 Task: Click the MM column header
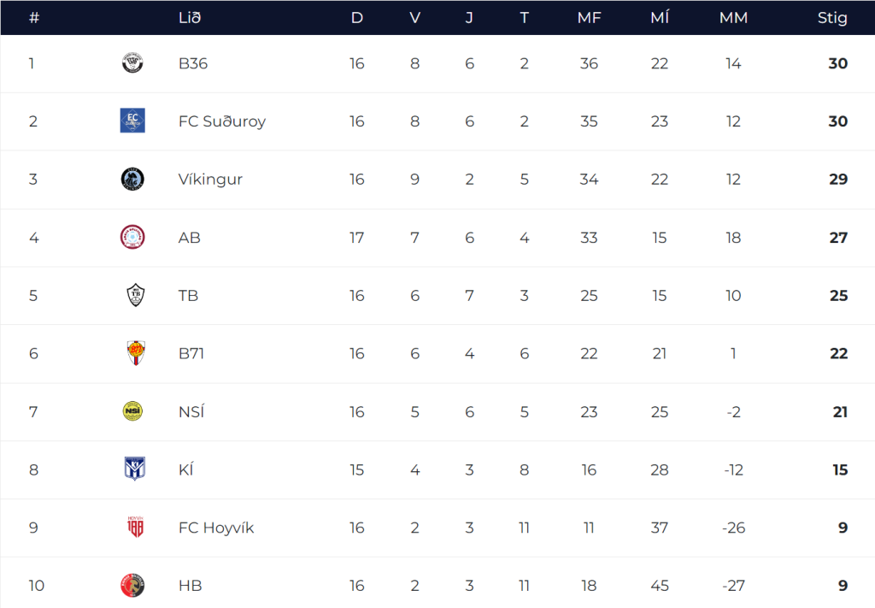click(733, 18)
